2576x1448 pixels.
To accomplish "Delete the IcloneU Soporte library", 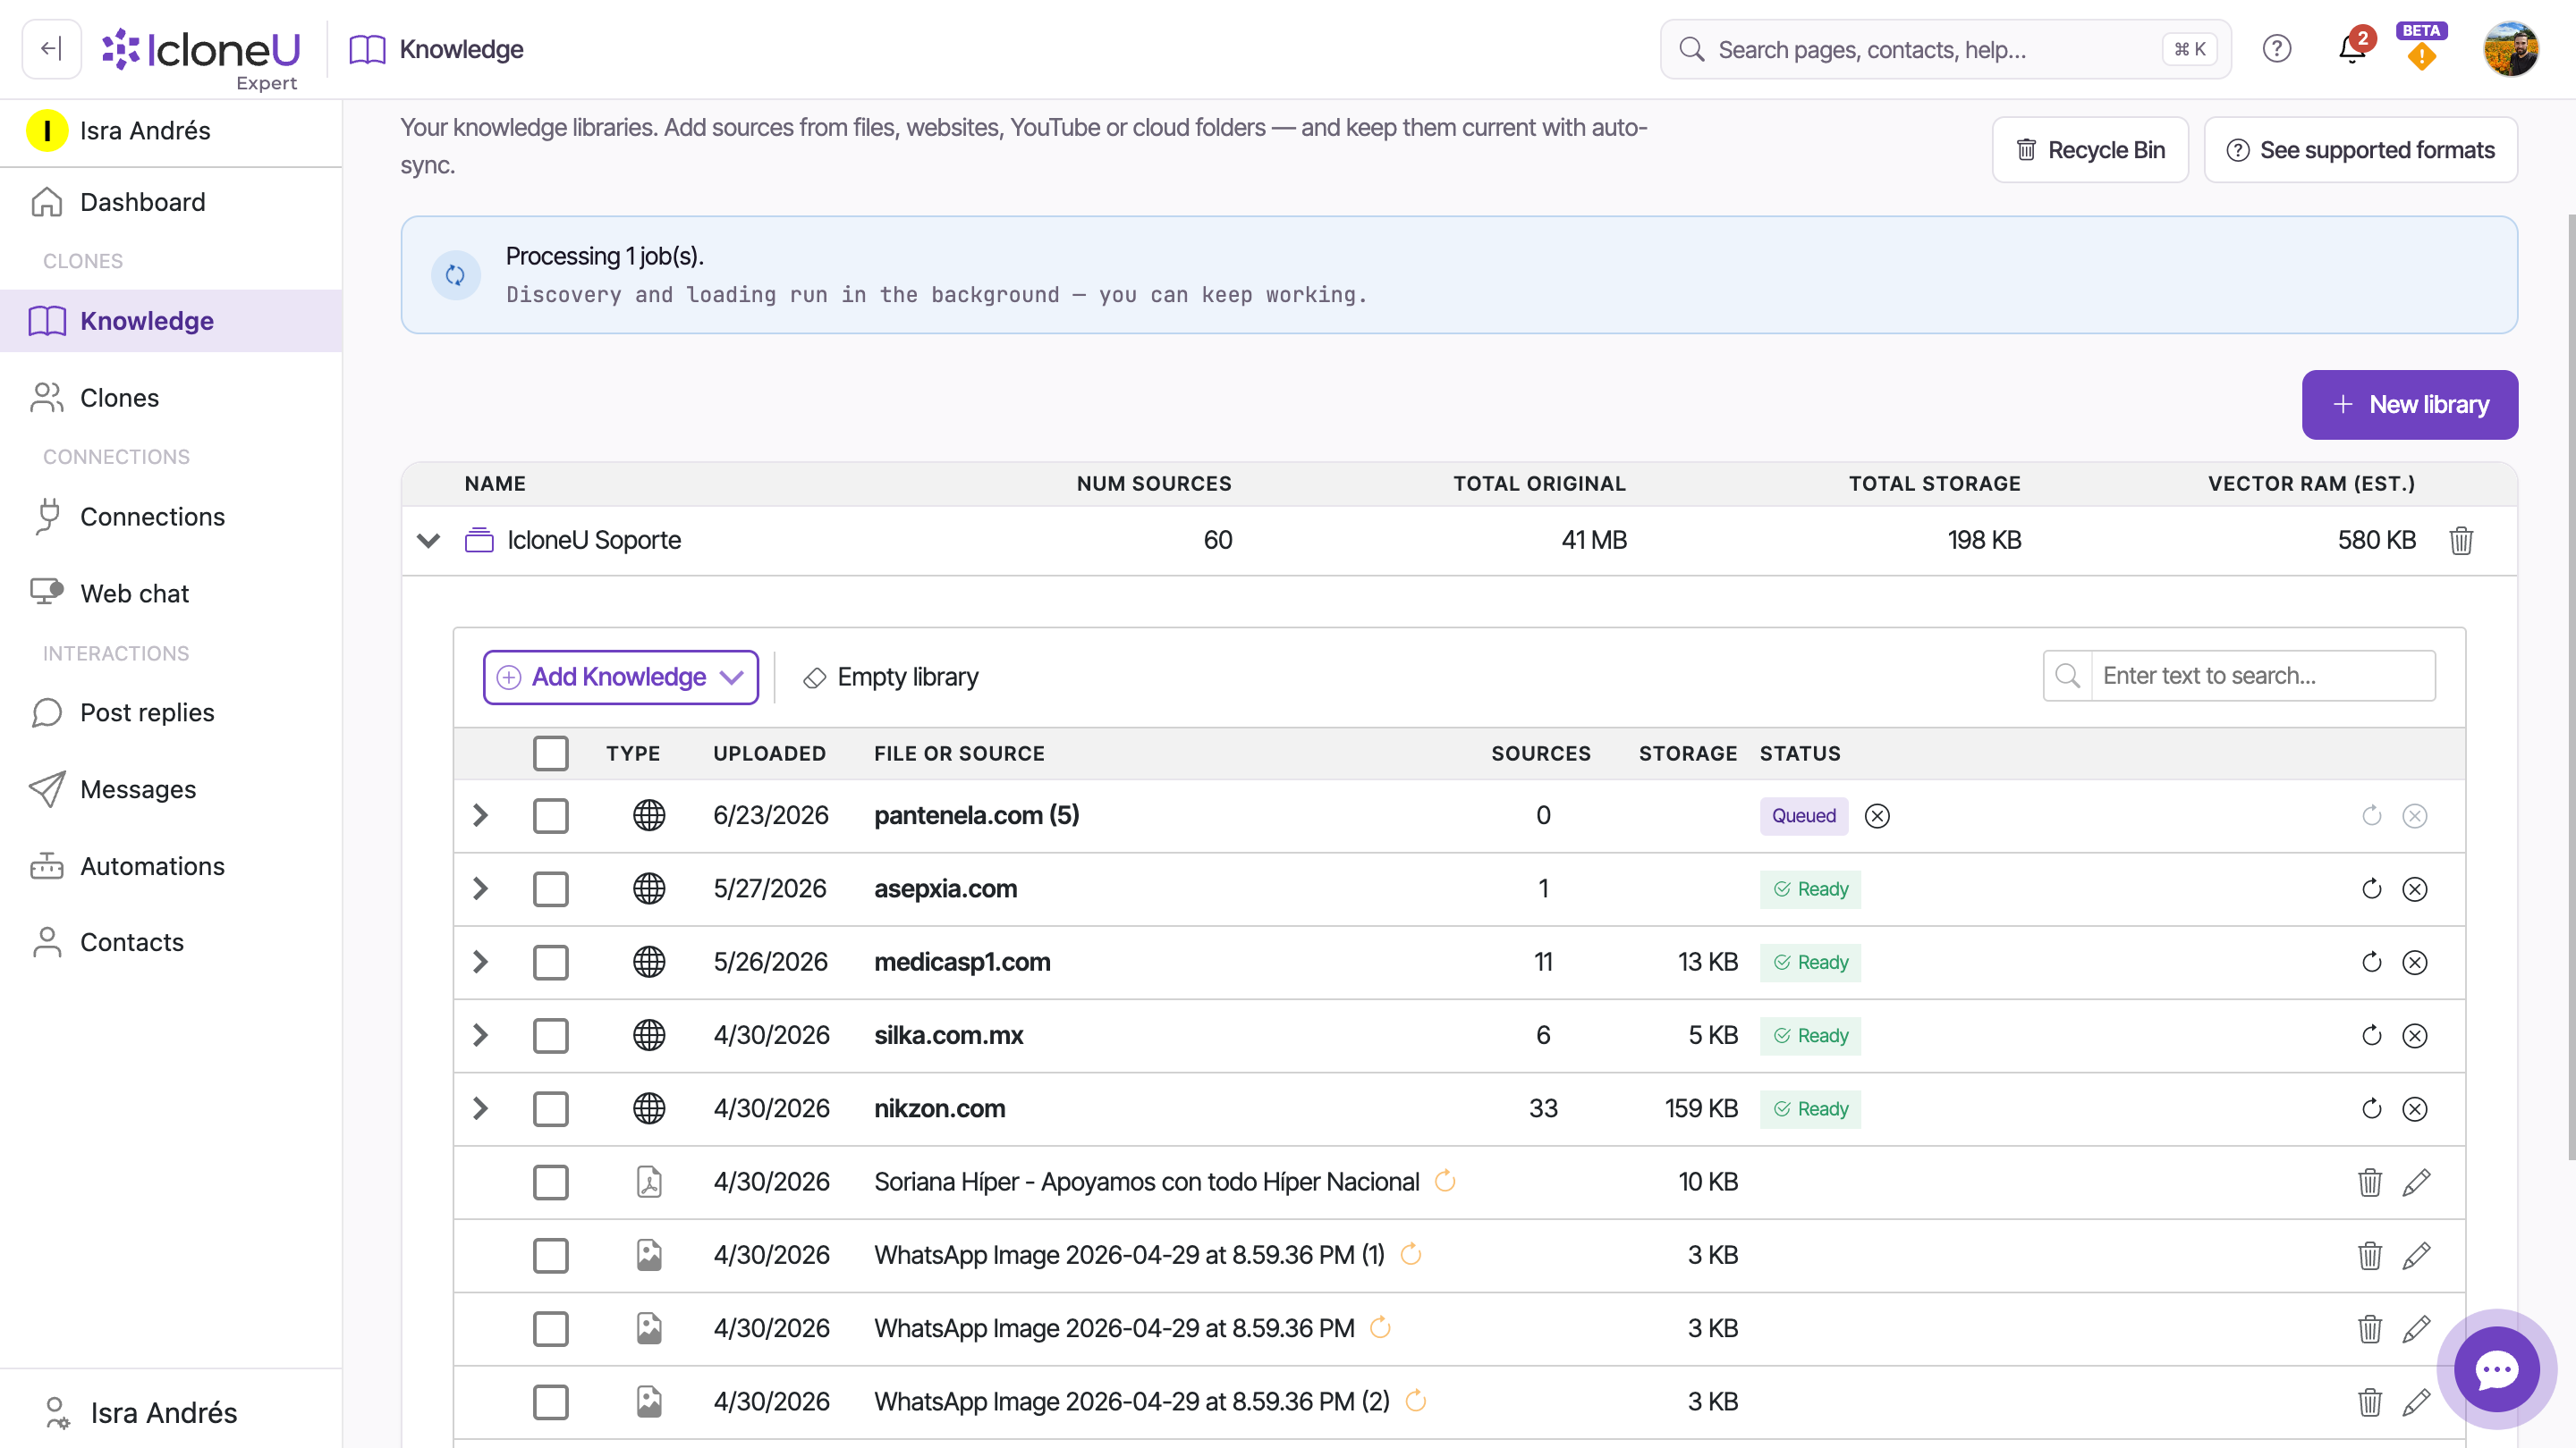I will pyautogui.click(x=2461, y=541).
